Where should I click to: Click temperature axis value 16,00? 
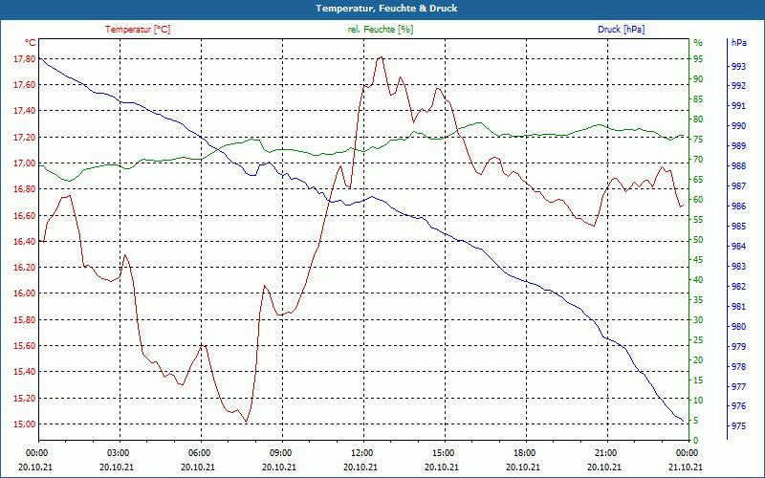click(26, 293)
